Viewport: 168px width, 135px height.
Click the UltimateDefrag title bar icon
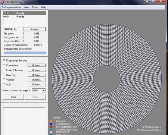(2, 2)
